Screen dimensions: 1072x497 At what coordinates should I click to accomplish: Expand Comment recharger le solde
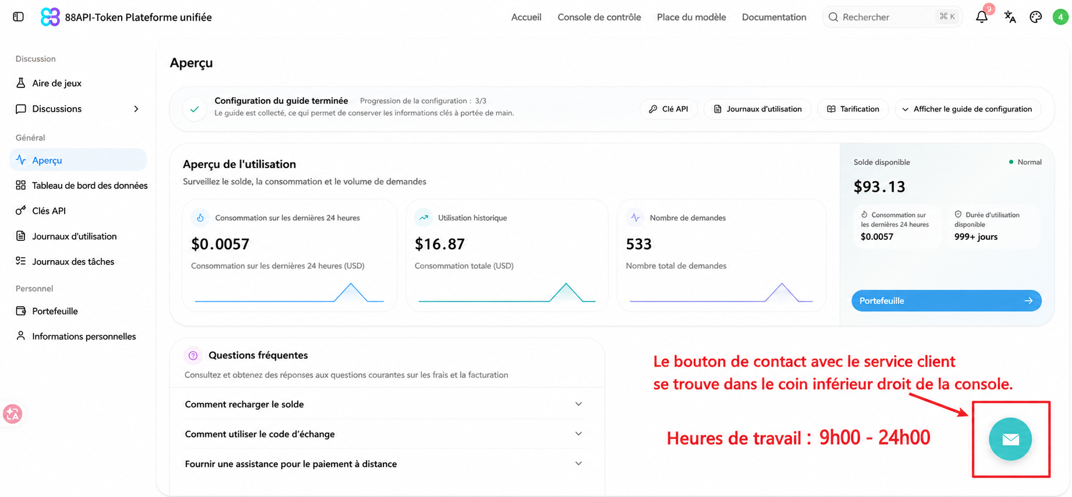[x=384, y=404]
